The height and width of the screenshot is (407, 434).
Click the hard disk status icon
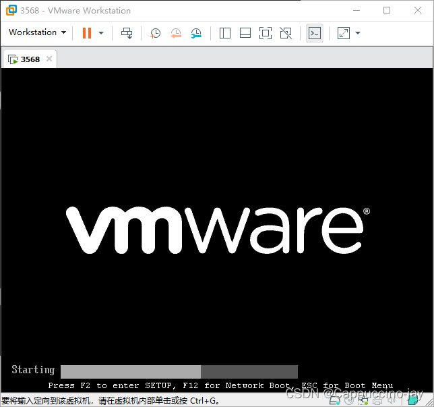(x=335, y=400)
